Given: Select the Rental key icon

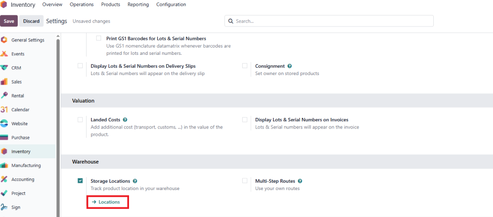Looking at the screenshot, I should (x=4, y=96).
